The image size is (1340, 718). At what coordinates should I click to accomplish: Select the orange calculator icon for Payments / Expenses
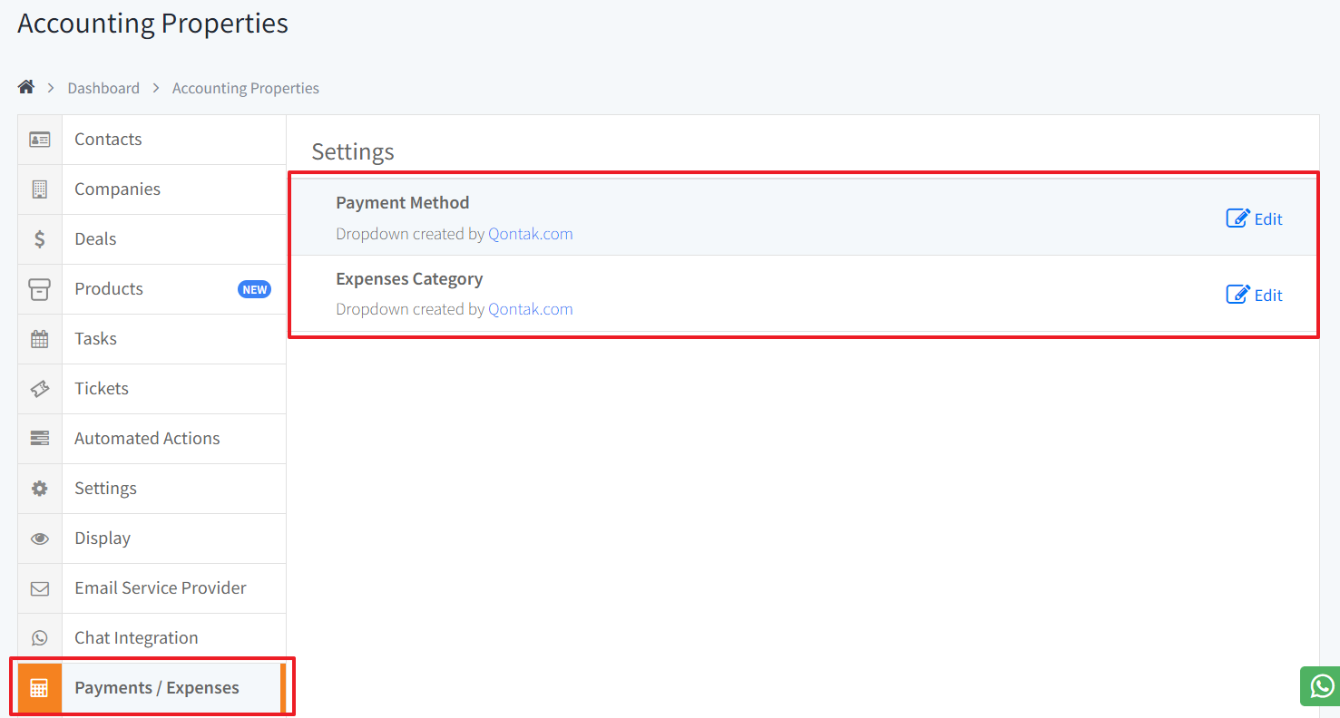40,687
